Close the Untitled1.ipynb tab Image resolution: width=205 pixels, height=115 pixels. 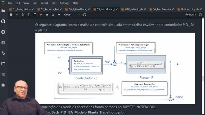[x=201, y=9]
